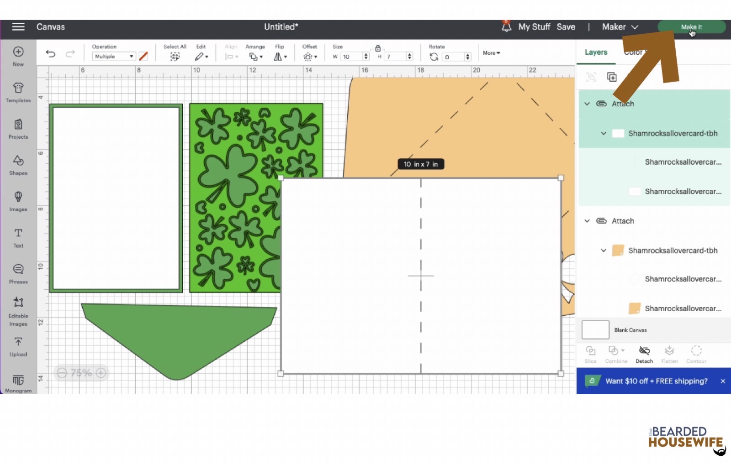Open the More toolbar menu
Viewport: 731px width, 464px height.
(491, 53)
